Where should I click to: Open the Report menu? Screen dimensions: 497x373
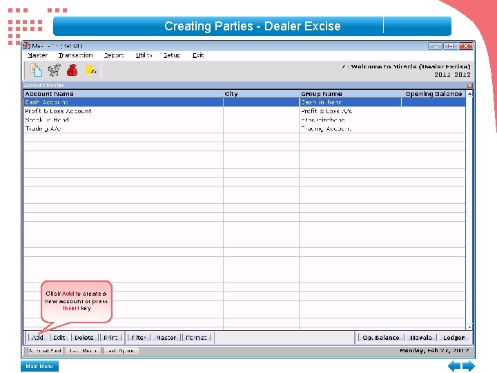tap(114, 55)
